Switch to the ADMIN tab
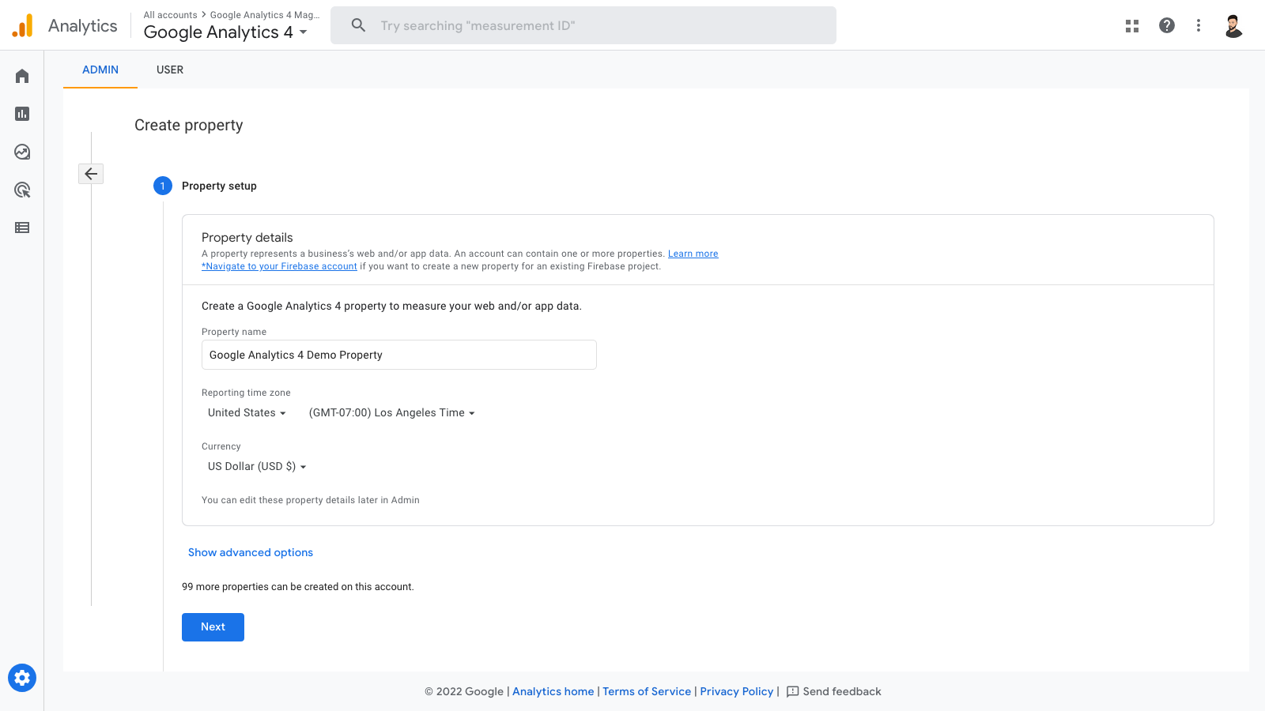The width and height of the screenshot is (1265, 711). pos(100,70)
